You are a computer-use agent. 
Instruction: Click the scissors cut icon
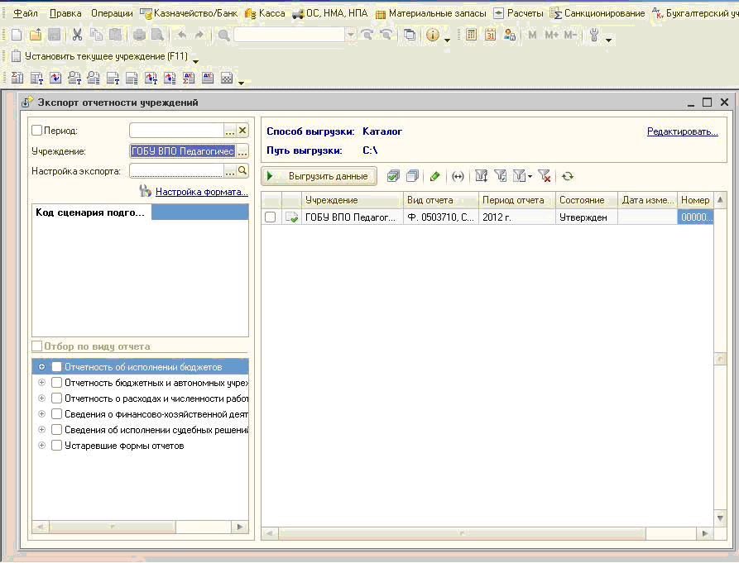tap(77, 35)
